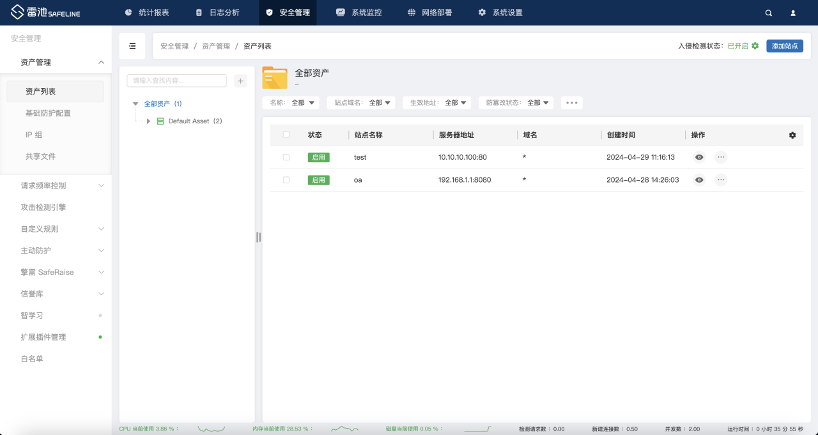The image size is (818, 435).
Task: Open 基础防护配置 in the sidebar
Action: (x=48, y=113)
